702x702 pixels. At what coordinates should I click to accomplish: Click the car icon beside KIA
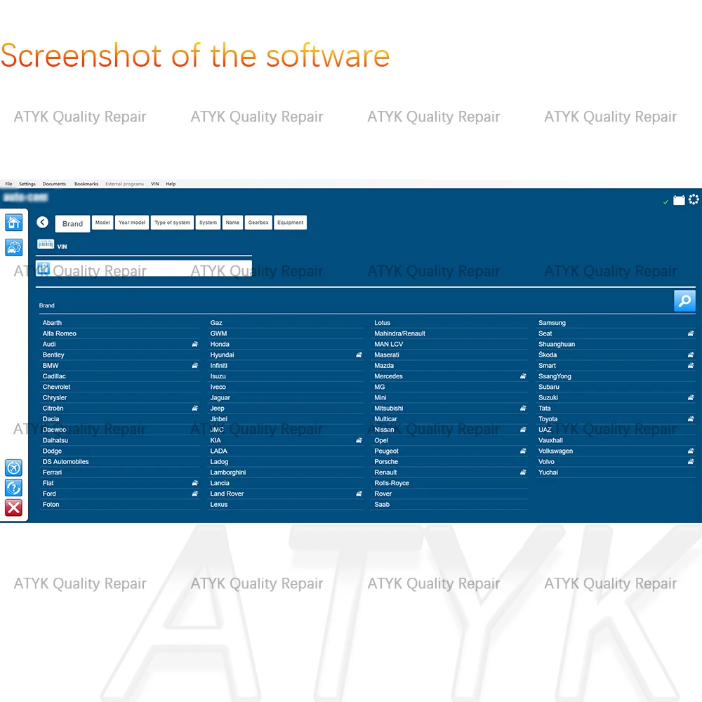click(x=359, y=441)
